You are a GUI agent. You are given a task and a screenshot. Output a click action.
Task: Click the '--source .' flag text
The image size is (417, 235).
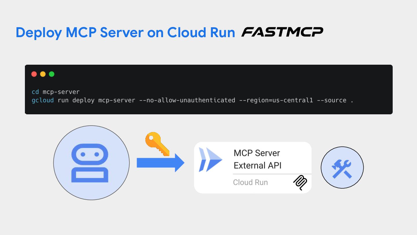[x=335, y=100]
